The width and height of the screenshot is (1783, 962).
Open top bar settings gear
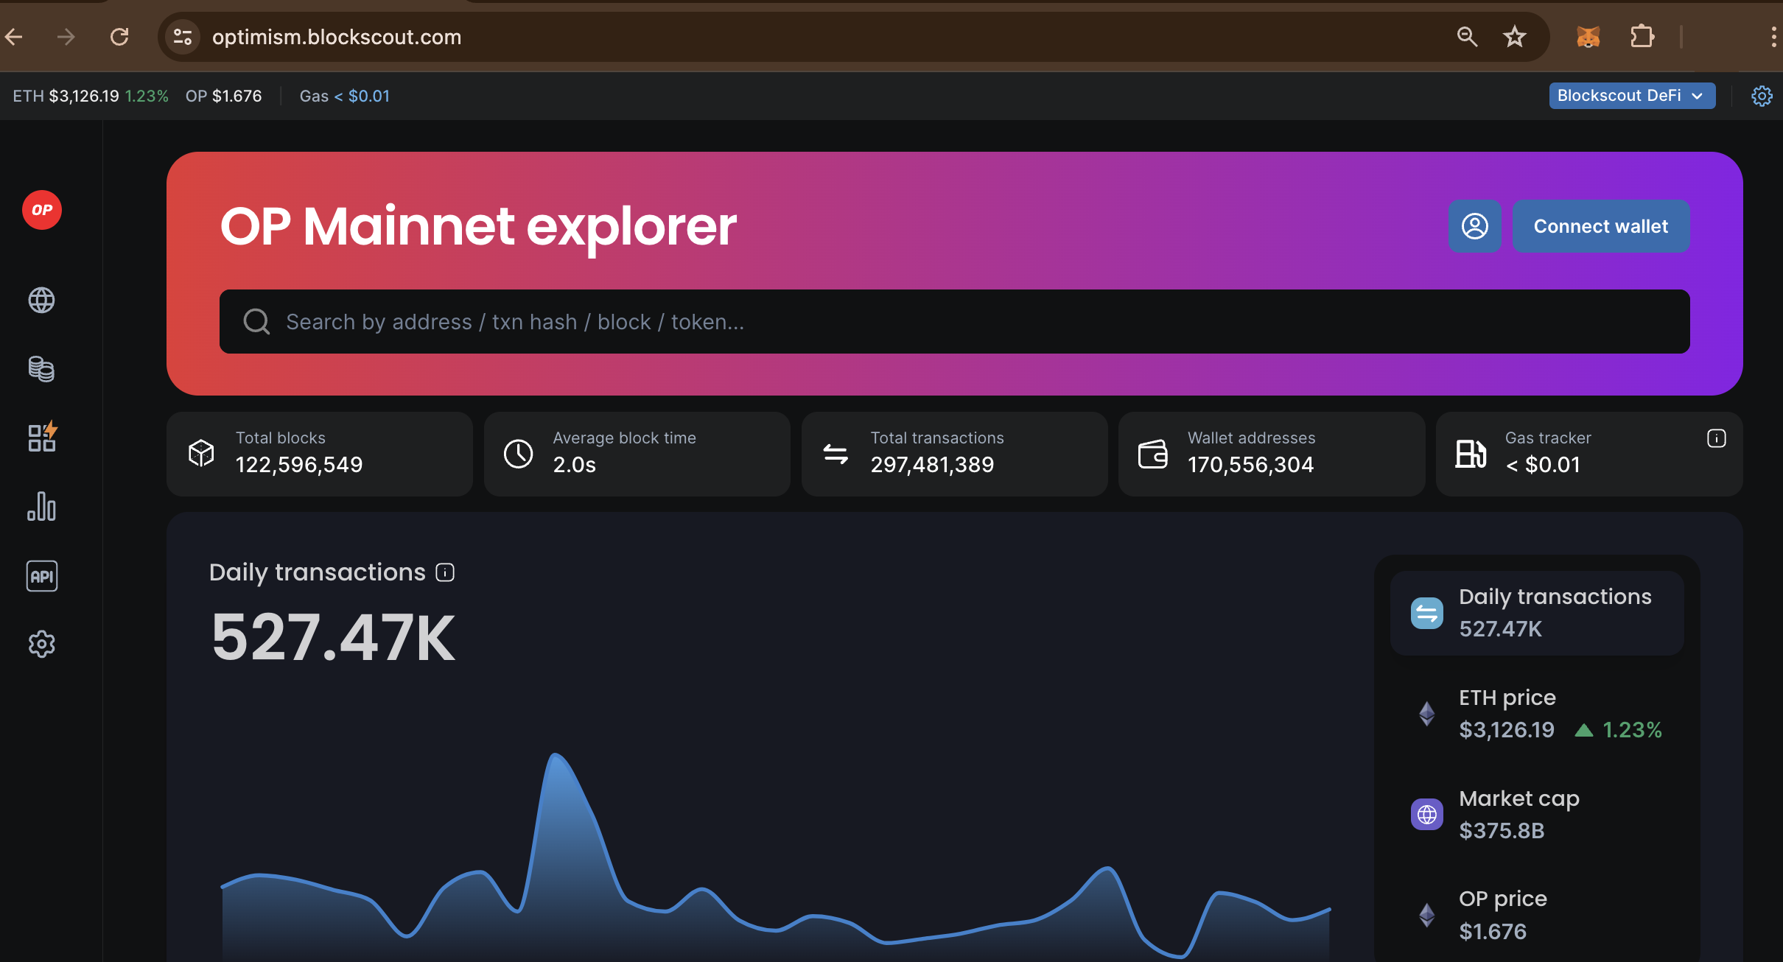click(1762, 96)
